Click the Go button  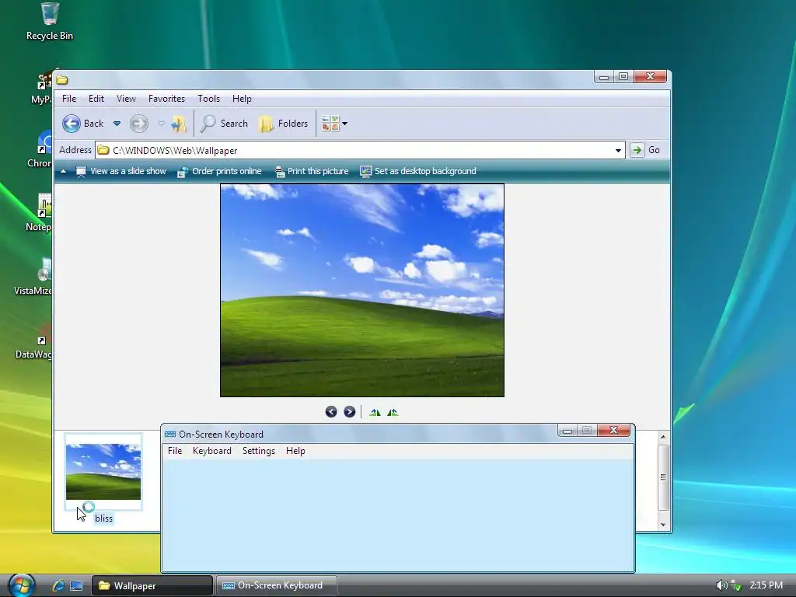(x=645, y=150)
